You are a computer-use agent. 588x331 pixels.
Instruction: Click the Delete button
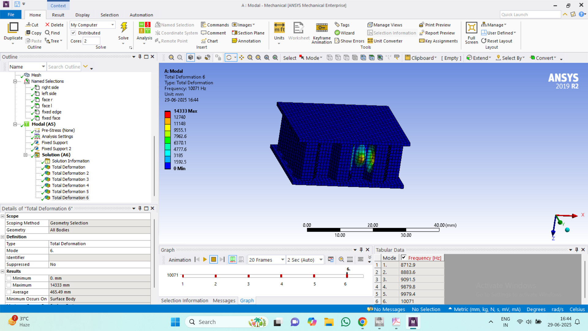(x=54, y=25)
